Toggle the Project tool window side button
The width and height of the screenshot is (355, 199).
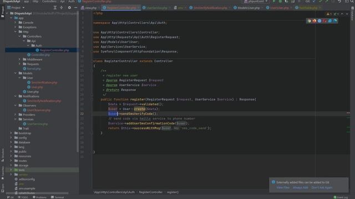(x=2, y=12)
